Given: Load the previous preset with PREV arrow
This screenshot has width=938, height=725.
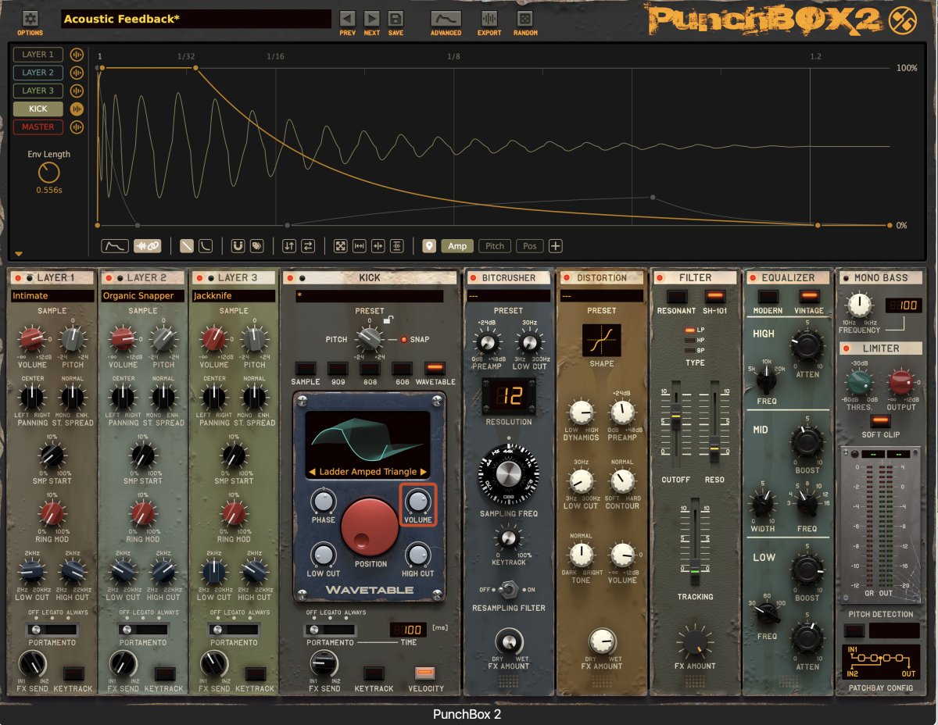Looking at the screenshot, I should pos(347,19).
